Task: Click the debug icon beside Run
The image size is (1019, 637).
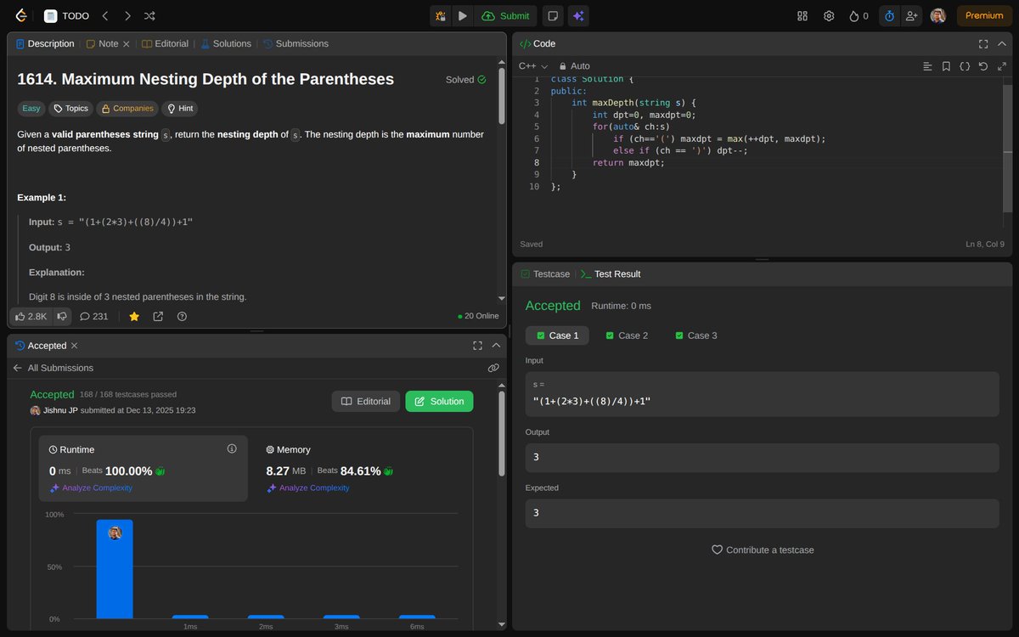Action: pyautogui.click(x=441, y=15)
